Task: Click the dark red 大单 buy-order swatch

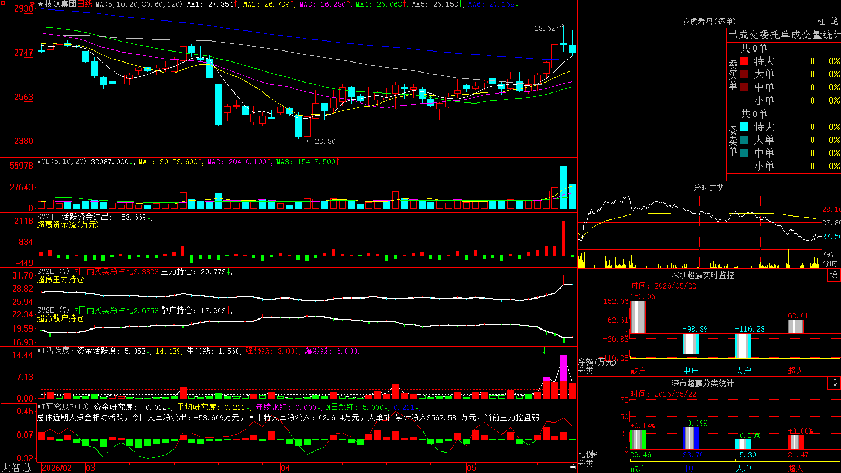Action: click(744, 74)
